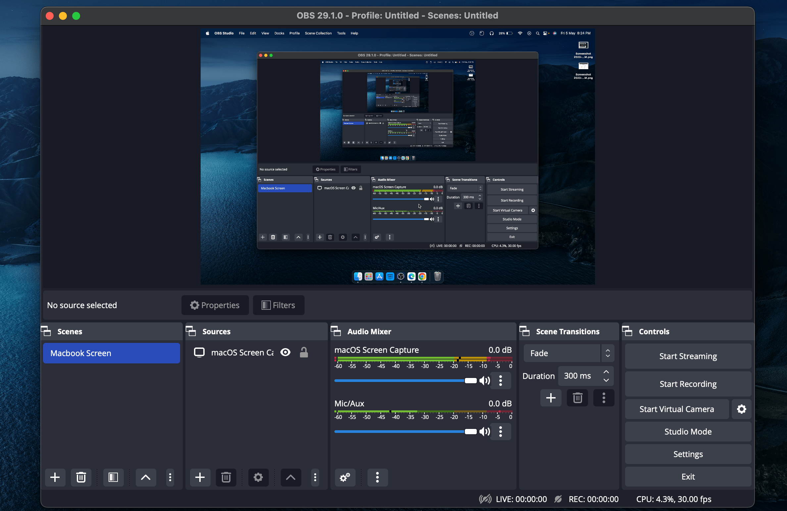787x511 pixels.
Task: Click Scene Transitions dock float icon
Action: (x=525, y=331)
